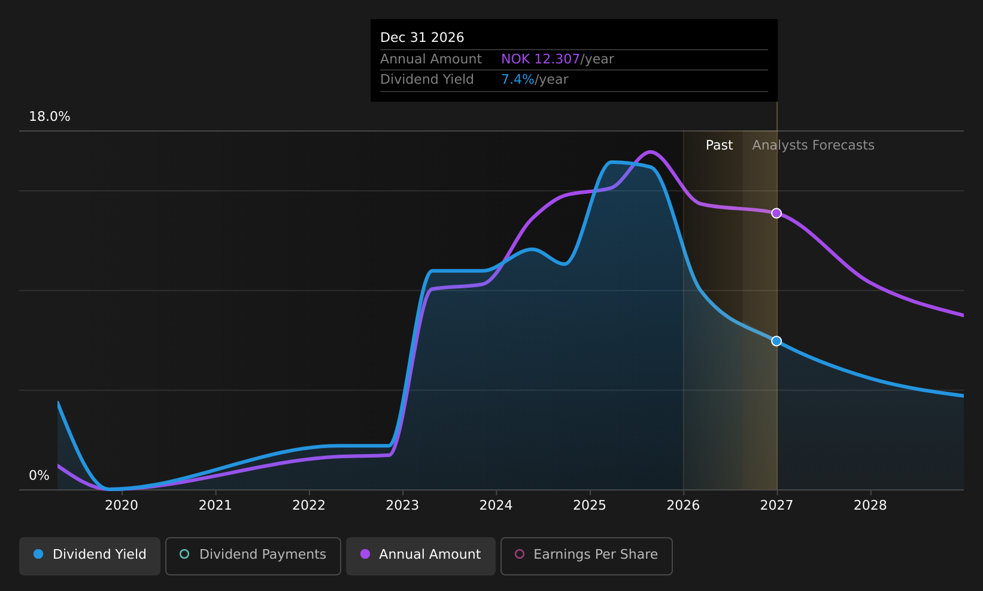Image resolution: width=983 pixels, height=591 pixels.
Task: Click the 7.4% dividend yield value
Action: (x=518, y=80)
